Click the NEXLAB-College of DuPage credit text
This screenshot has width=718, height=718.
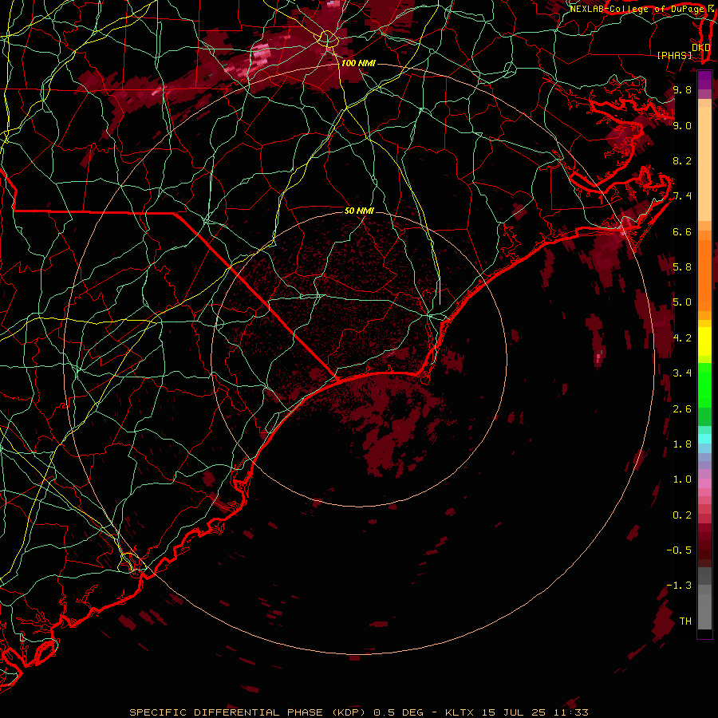pyautogui.click(x=637, y=9)
